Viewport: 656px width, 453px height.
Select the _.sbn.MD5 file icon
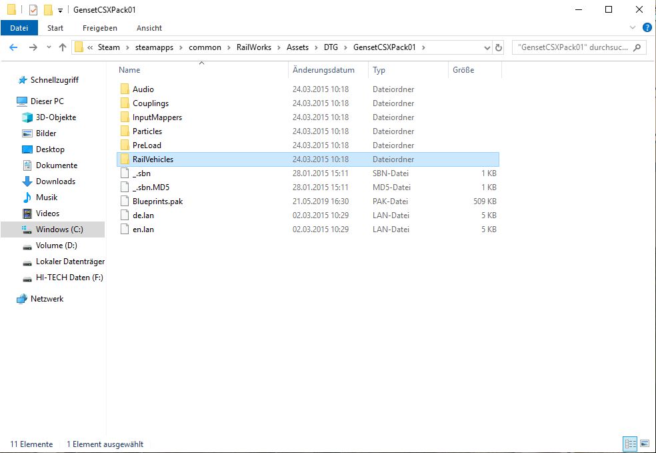(124, 187)
